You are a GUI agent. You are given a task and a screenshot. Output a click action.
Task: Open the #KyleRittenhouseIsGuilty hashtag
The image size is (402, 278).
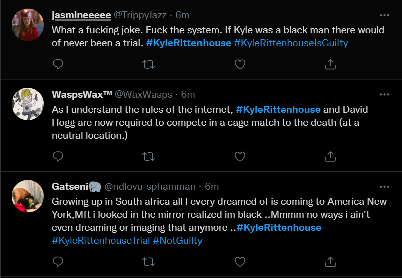(291, 43)
